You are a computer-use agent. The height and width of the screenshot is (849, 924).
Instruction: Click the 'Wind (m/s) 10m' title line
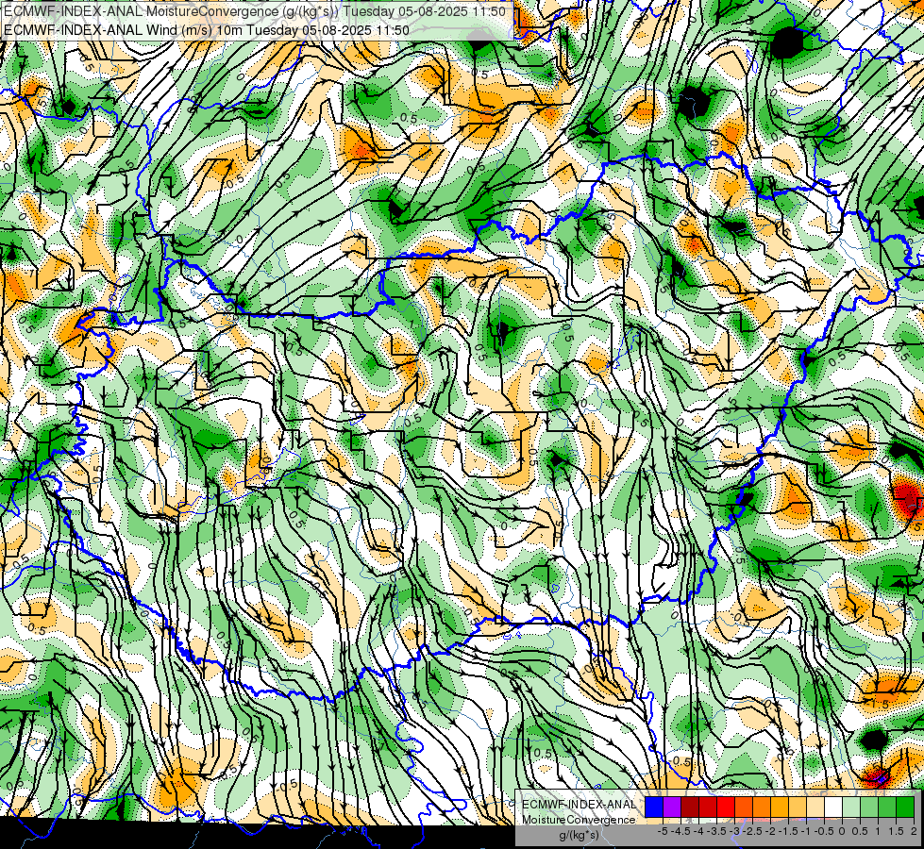(x=207, y=29)
